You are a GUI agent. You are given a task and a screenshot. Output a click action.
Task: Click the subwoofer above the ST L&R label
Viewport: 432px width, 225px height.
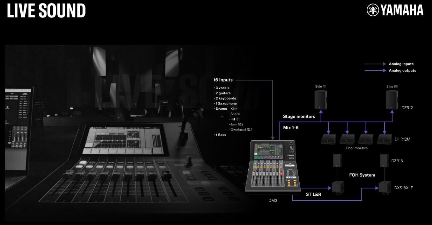coord(338,188)
